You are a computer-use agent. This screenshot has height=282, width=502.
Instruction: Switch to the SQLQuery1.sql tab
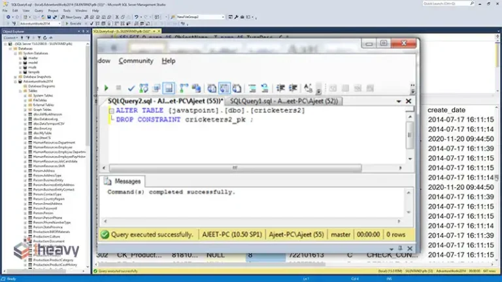(284, 101)
